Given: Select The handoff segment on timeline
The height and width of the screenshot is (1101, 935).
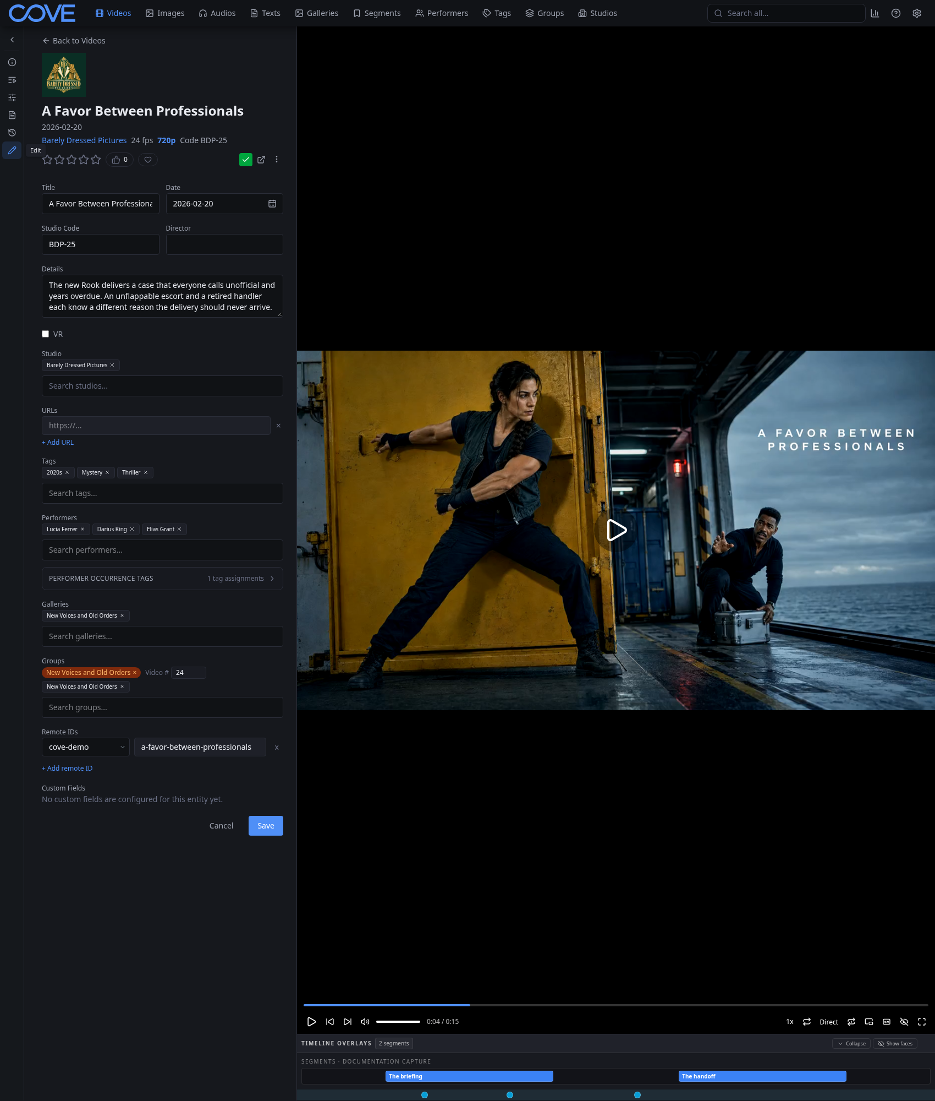Looking at the screenshot, I should [762, 1076].
